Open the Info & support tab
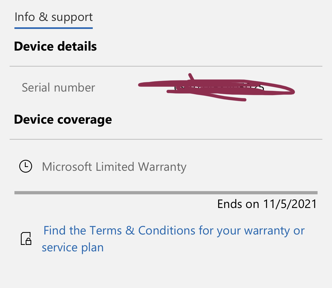The width and height of the screenshot is (332, 288). (x=53, y=17)
